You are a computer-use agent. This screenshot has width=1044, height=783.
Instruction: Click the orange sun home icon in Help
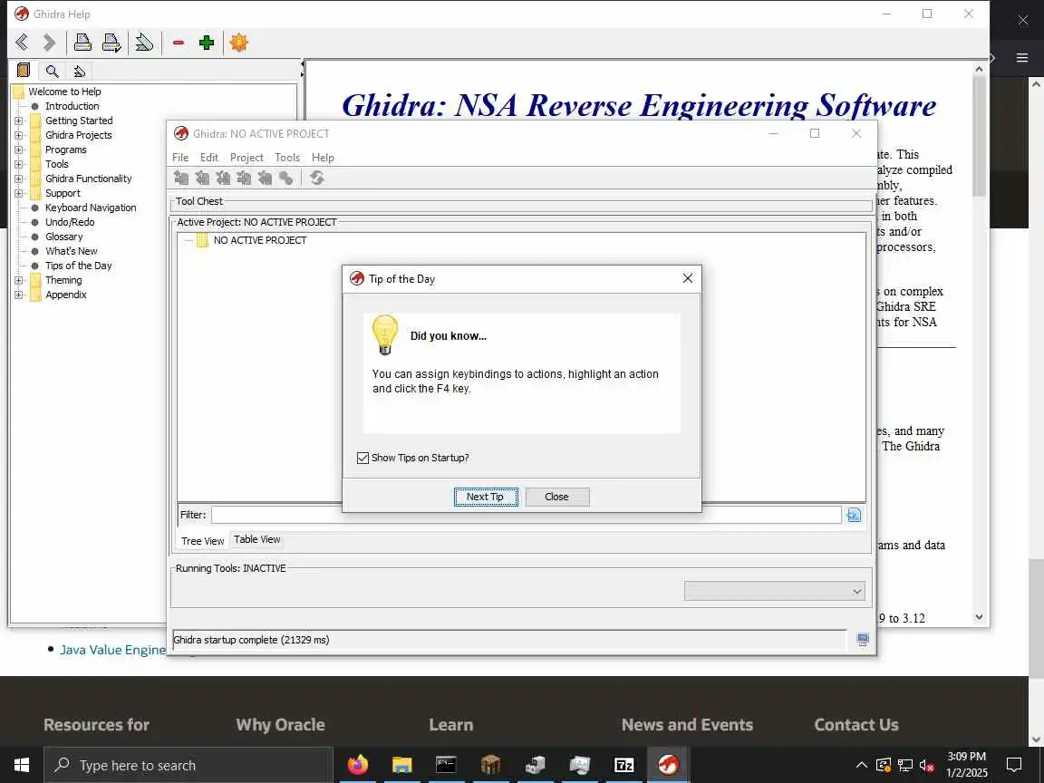[x=238, y=43]
